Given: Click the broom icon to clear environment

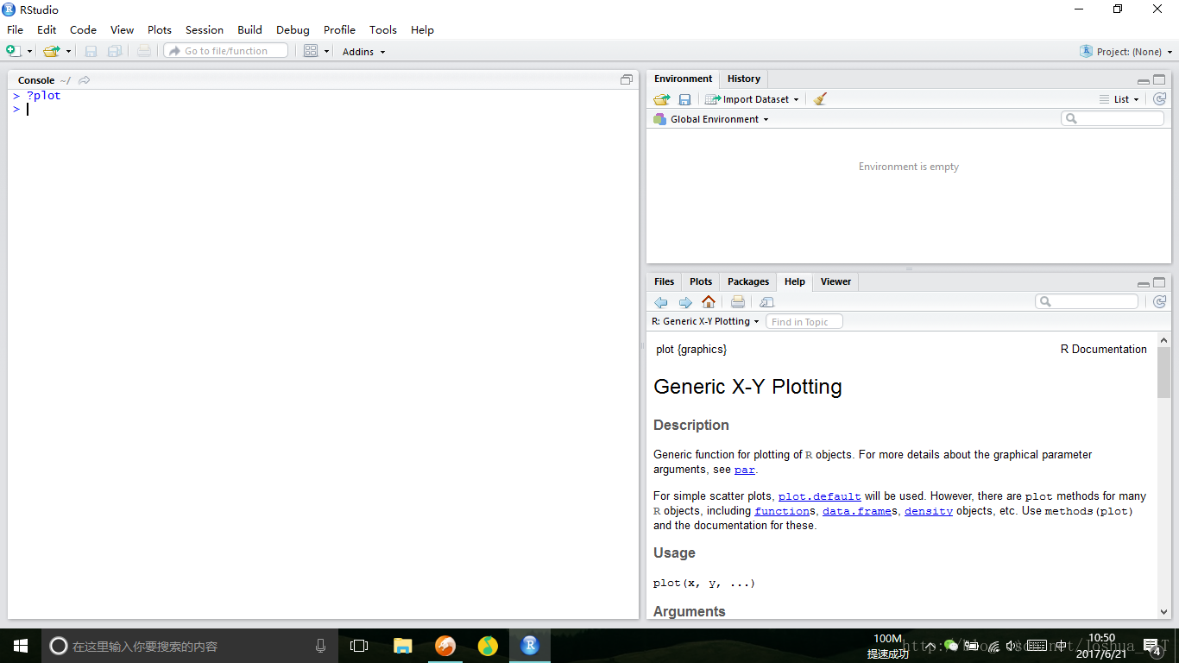Looking at the screenshot, I should click(820, 99).
